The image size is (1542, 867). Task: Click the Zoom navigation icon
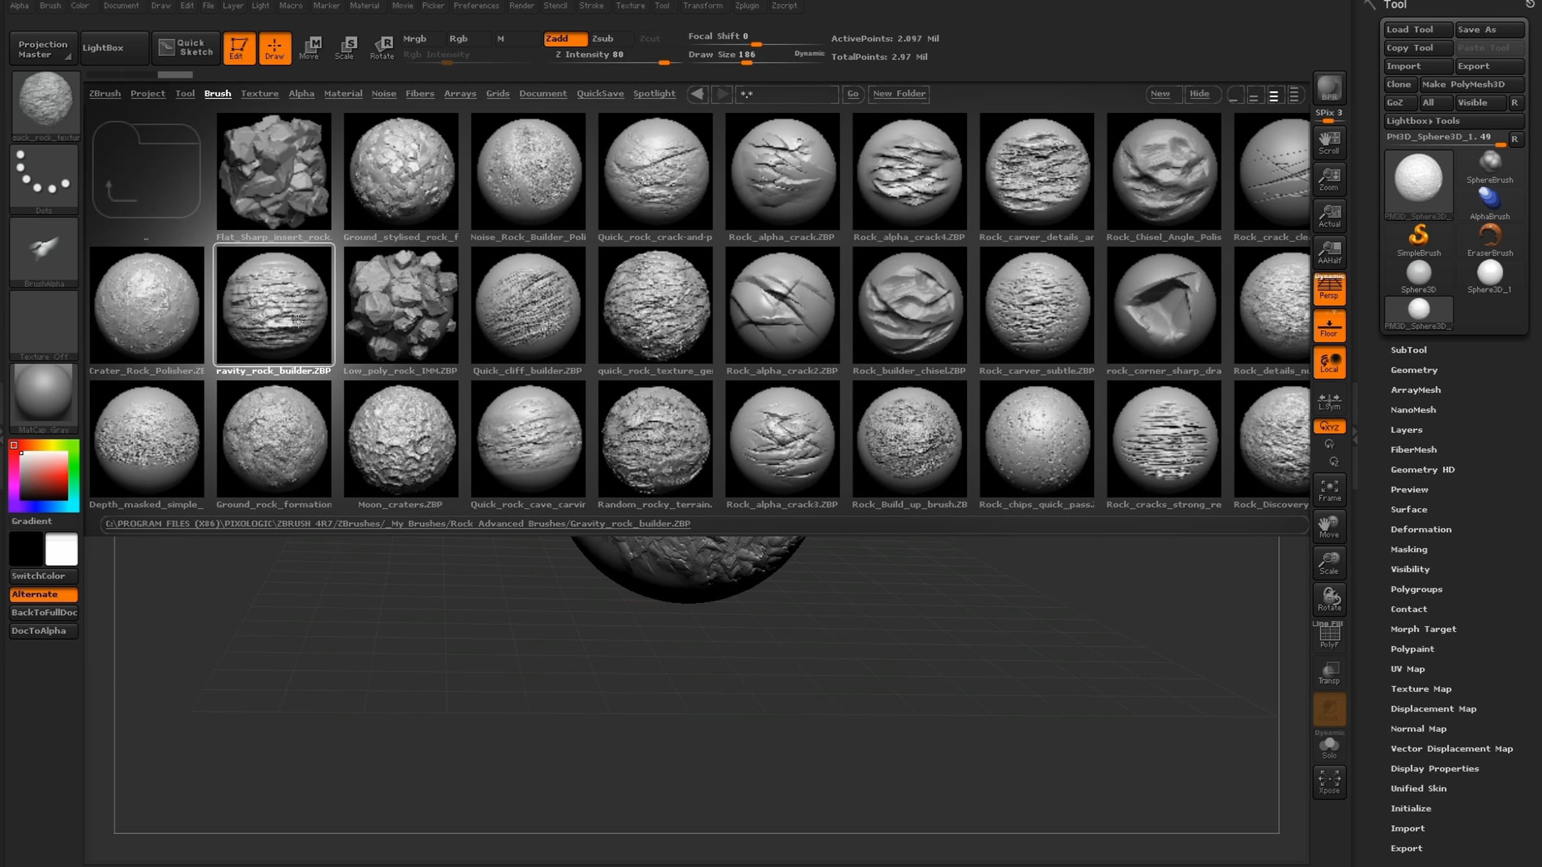1329,179
